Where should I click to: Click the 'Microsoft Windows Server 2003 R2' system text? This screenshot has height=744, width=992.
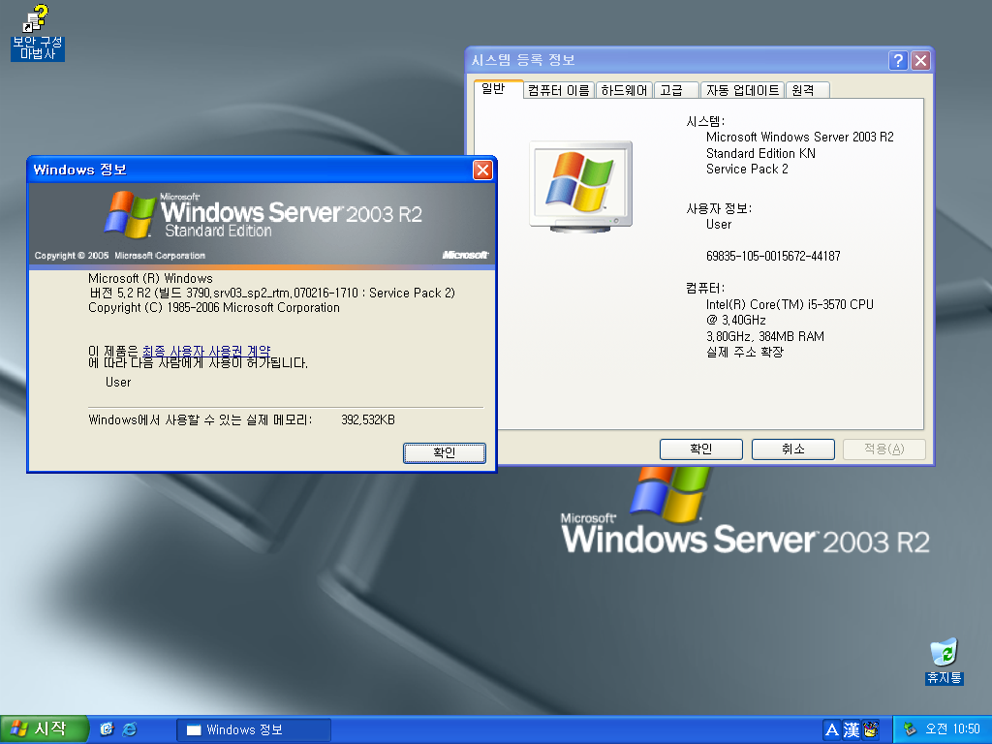click(x=799, y=138)
